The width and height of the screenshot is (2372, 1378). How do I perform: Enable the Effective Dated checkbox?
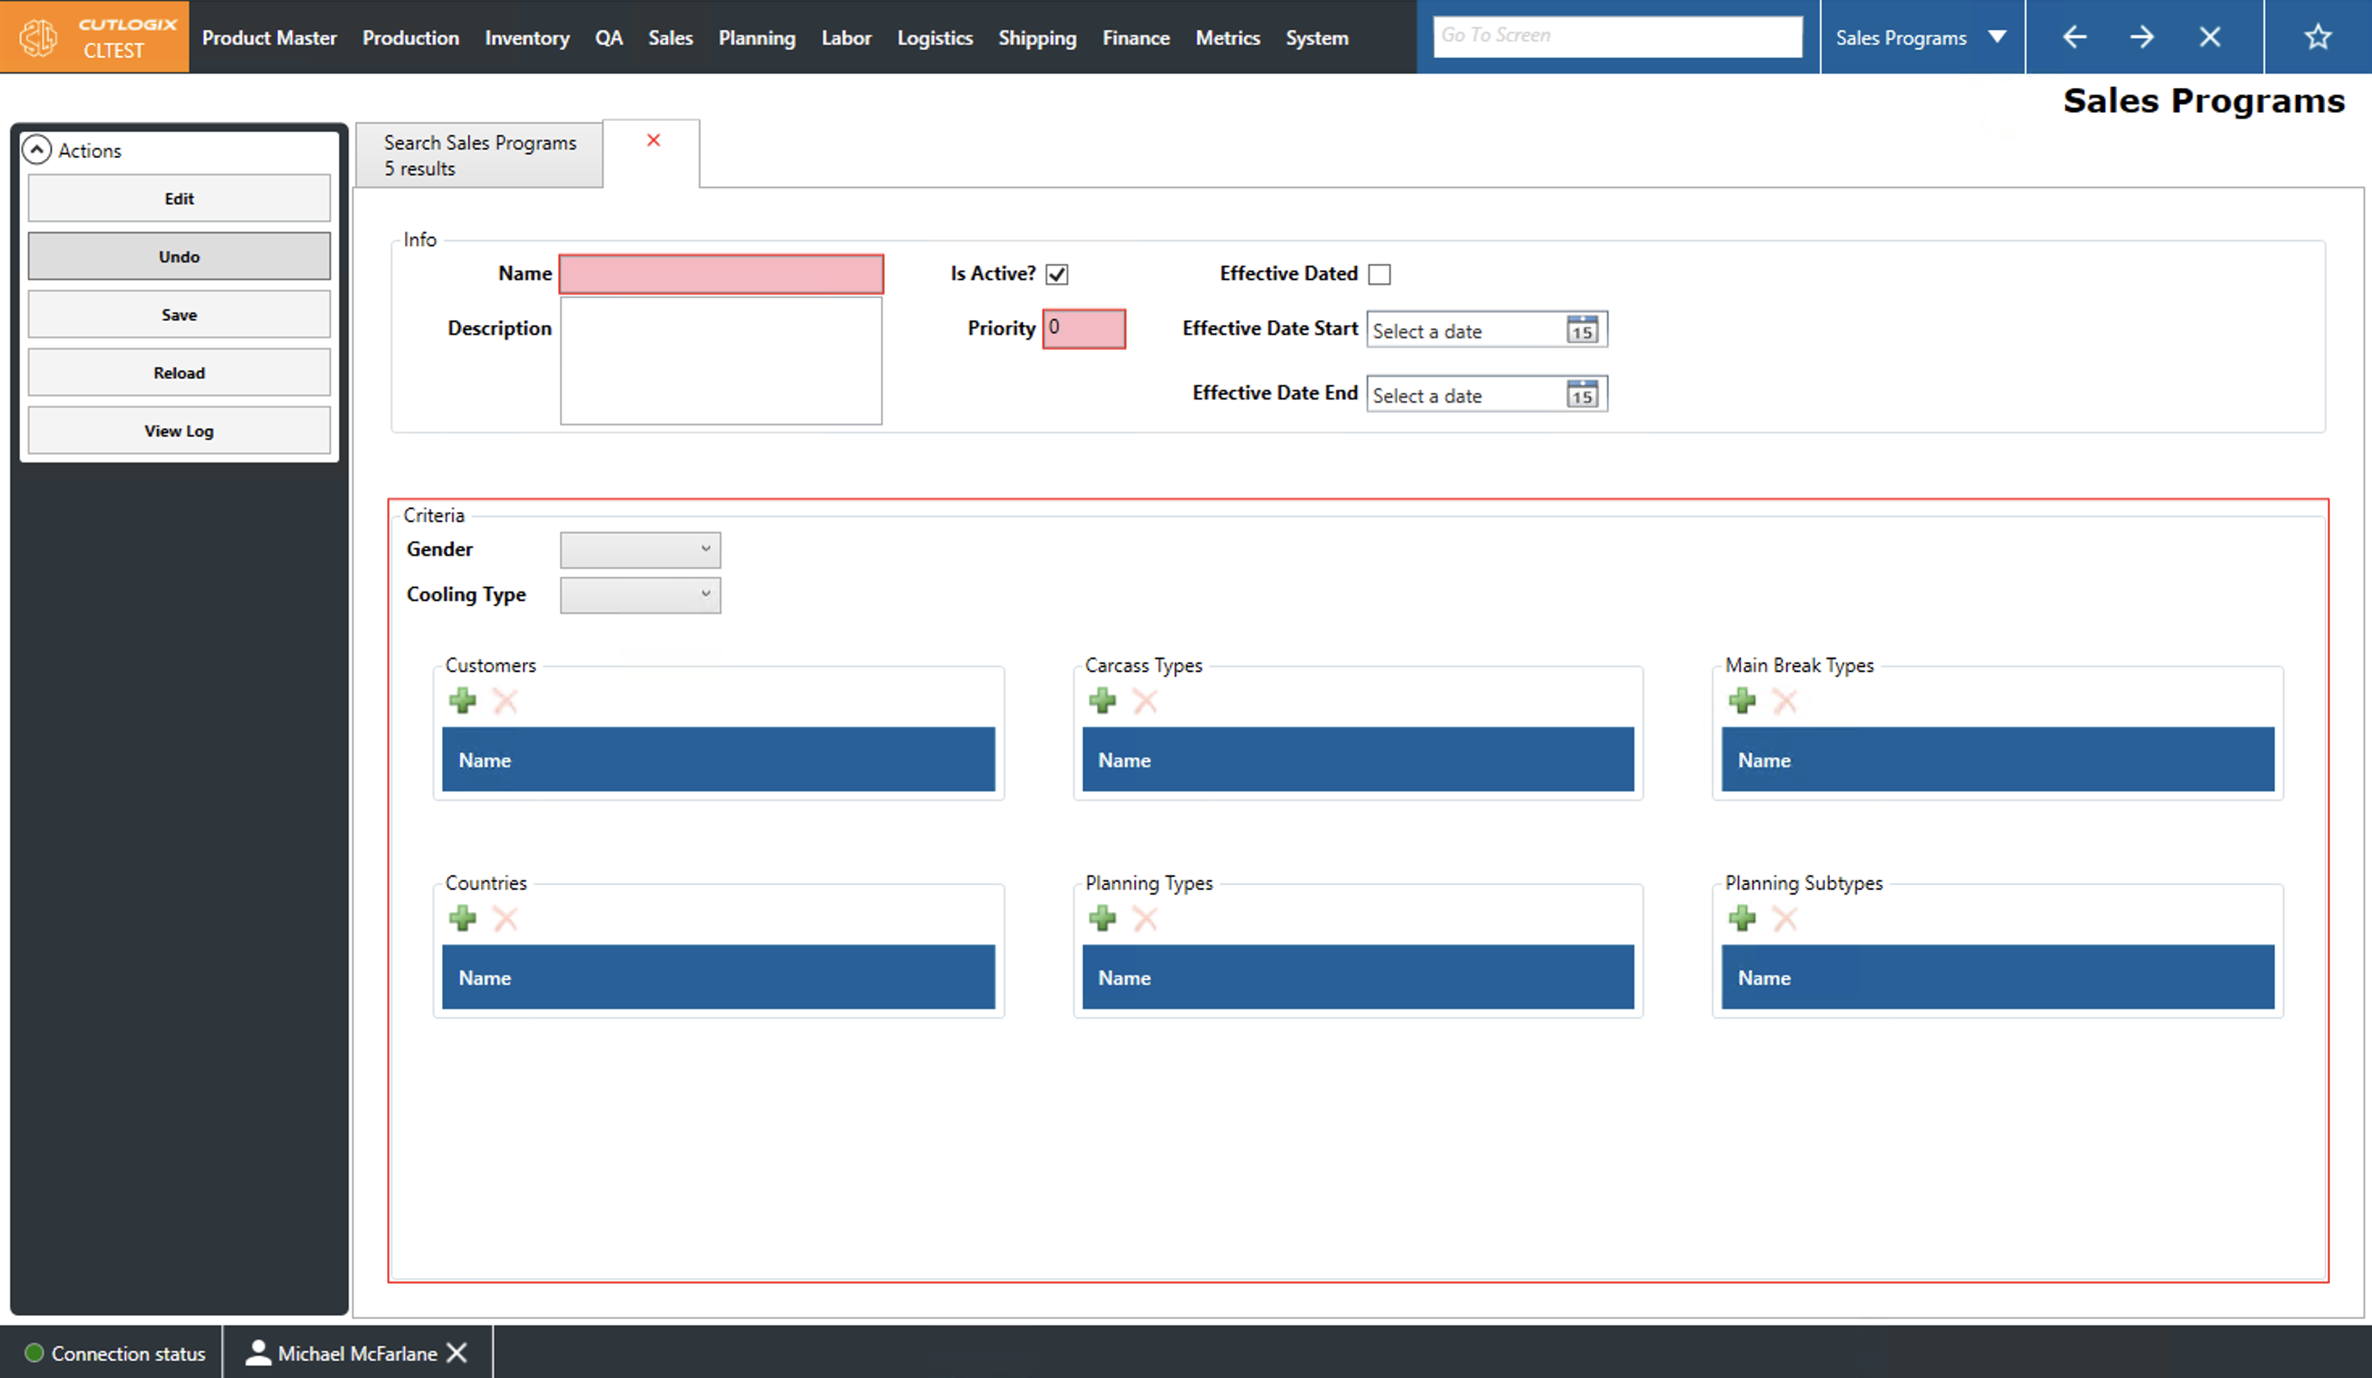coord(1379,274)
